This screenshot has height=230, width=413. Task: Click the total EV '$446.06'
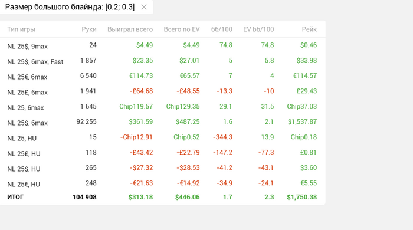(187, 197)
